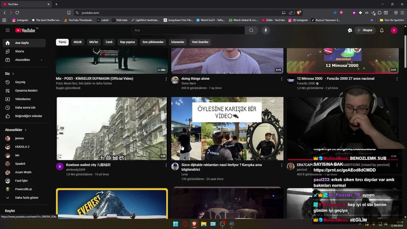
Task: Select the 'Rap yapma' filter chip
Action: (x=128, y=42)
